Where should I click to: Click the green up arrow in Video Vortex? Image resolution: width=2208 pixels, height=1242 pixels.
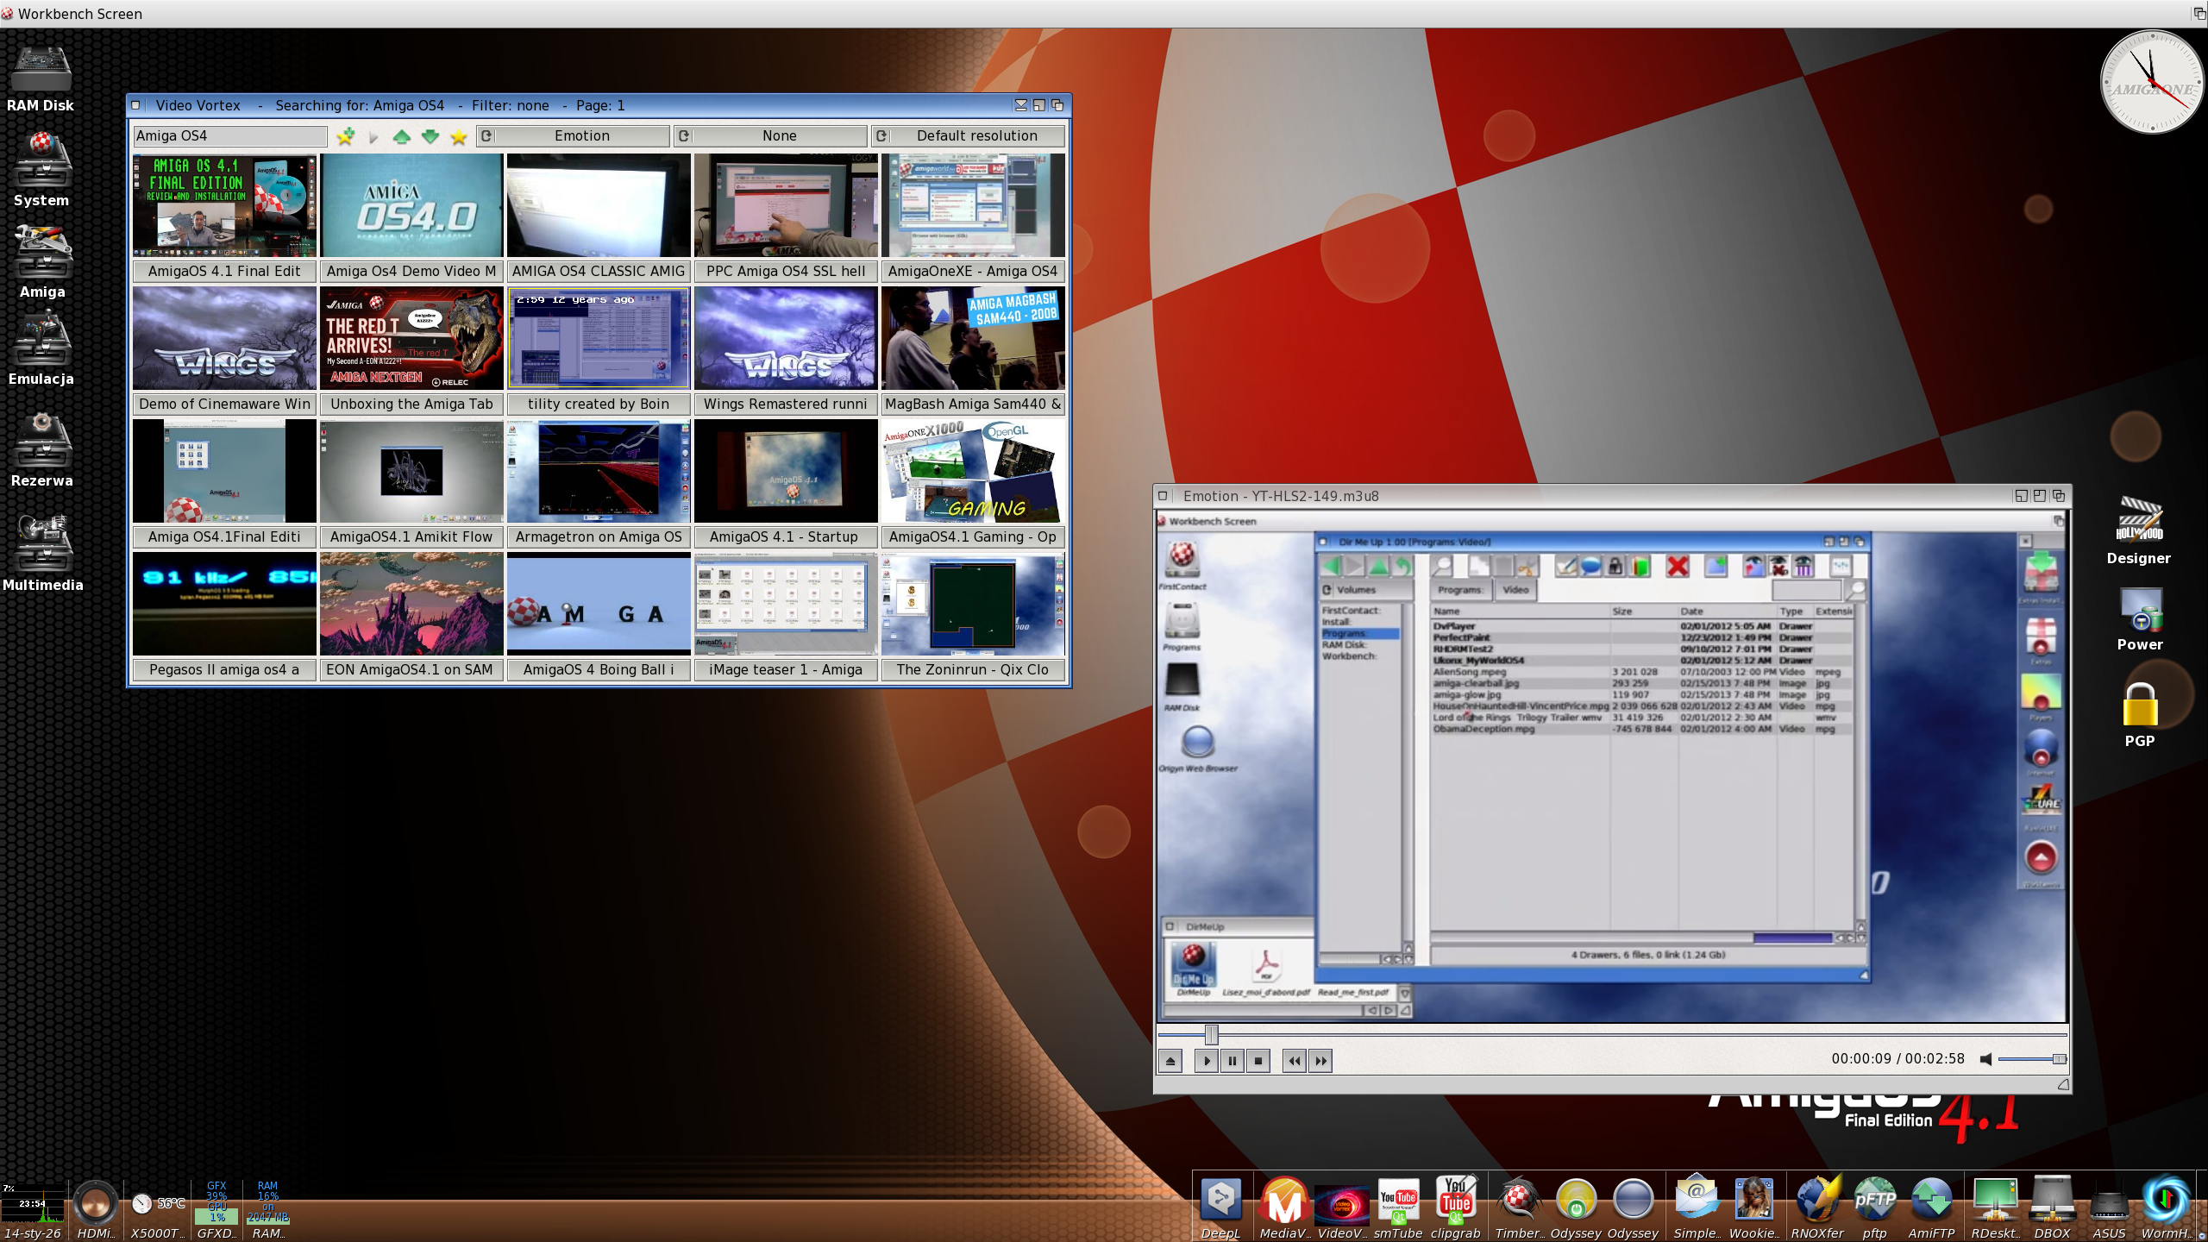coord(401,136)
